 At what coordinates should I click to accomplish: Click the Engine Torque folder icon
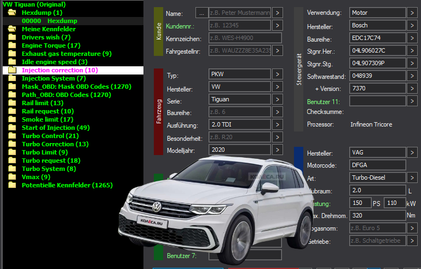12,45
